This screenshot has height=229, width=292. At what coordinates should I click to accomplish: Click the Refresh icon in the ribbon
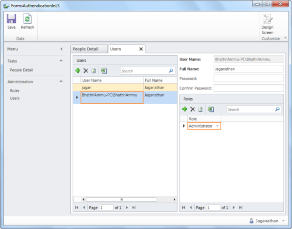(27, 19)
